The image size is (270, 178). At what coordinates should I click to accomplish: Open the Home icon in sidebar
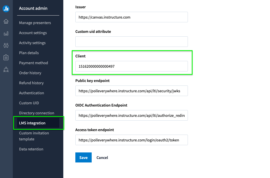point(6,21)
